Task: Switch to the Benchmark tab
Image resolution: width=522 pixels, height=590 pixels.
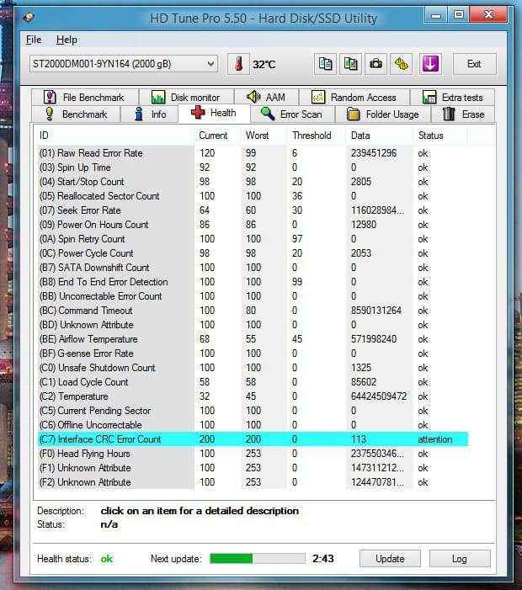Action: (76, 114)
